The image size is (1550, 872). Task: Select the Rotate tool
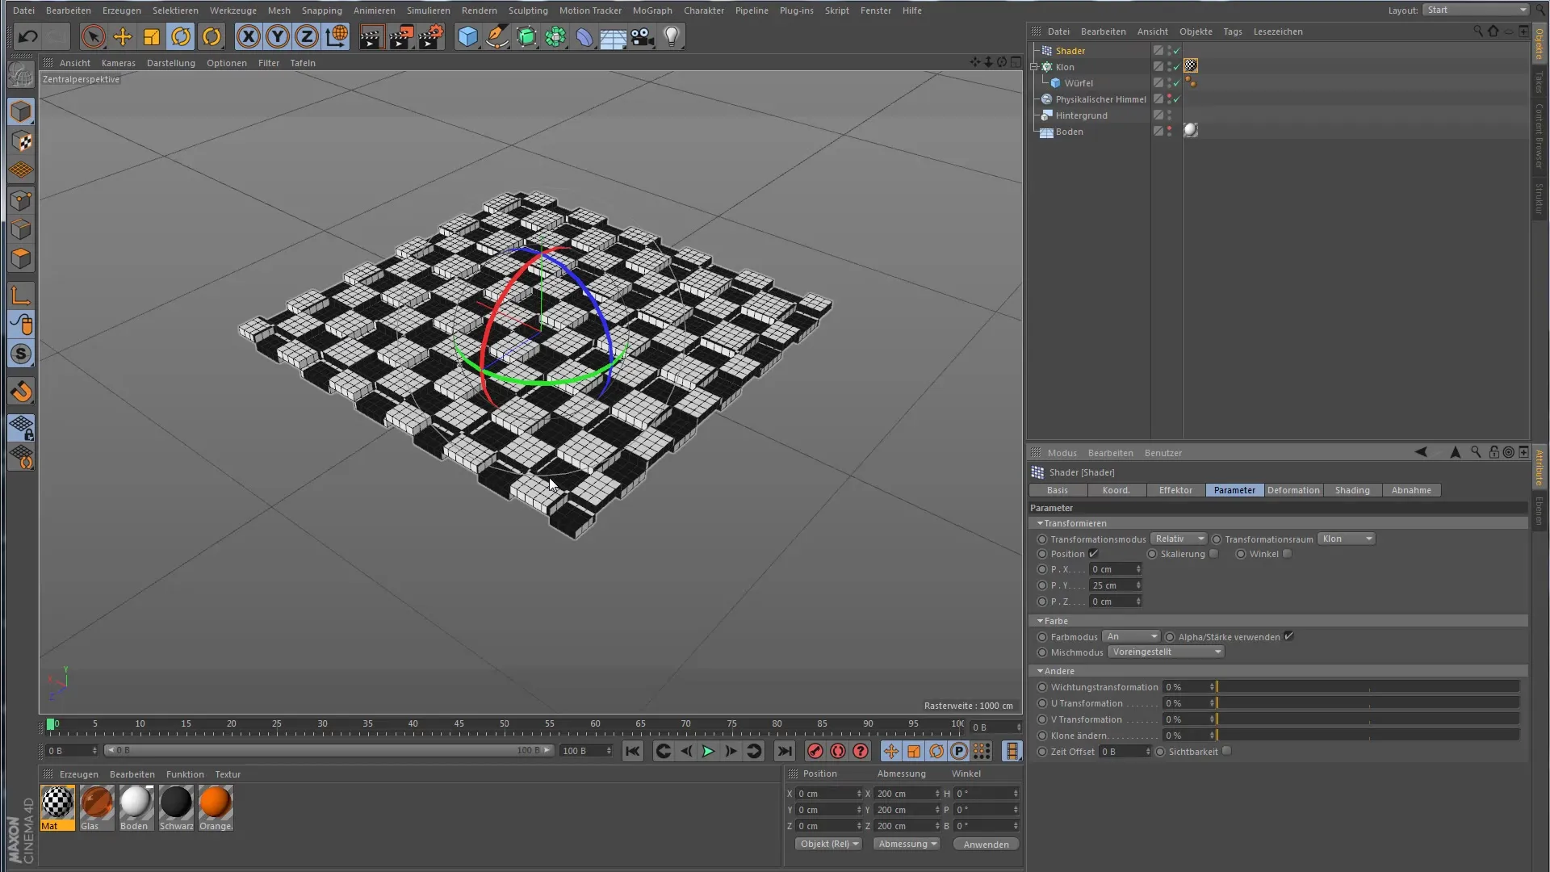182,36
